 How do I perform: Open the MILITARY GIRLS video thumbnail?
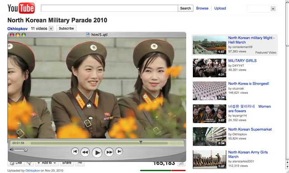[x=210, y=68]
